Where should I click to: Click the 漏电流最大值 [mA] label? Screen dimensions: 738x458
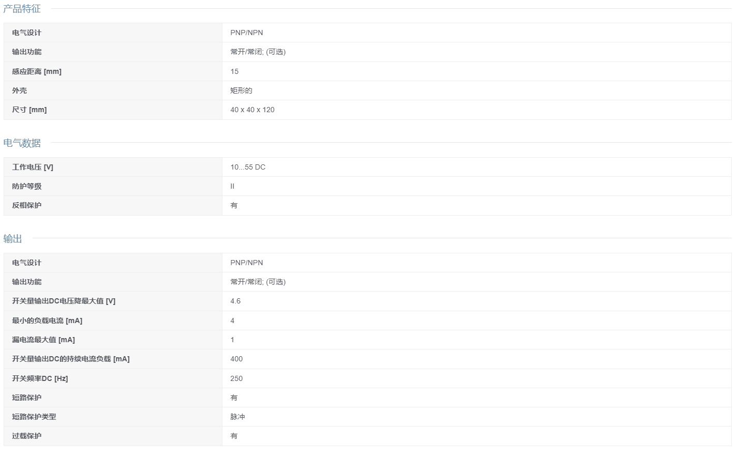click(43, 340)
